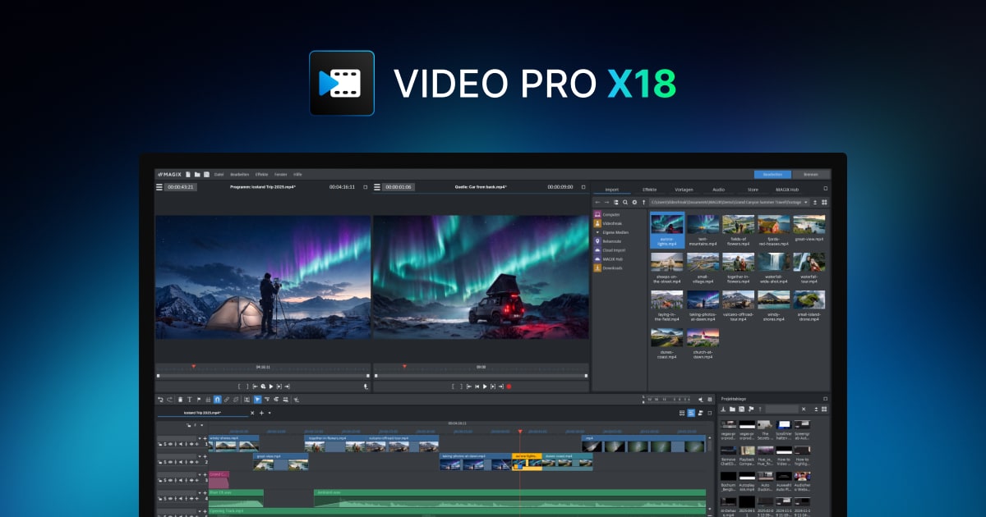Switch media browser to grid view icon
The image size is (986, 517).
pyautogui.click(x=824, y=202)
